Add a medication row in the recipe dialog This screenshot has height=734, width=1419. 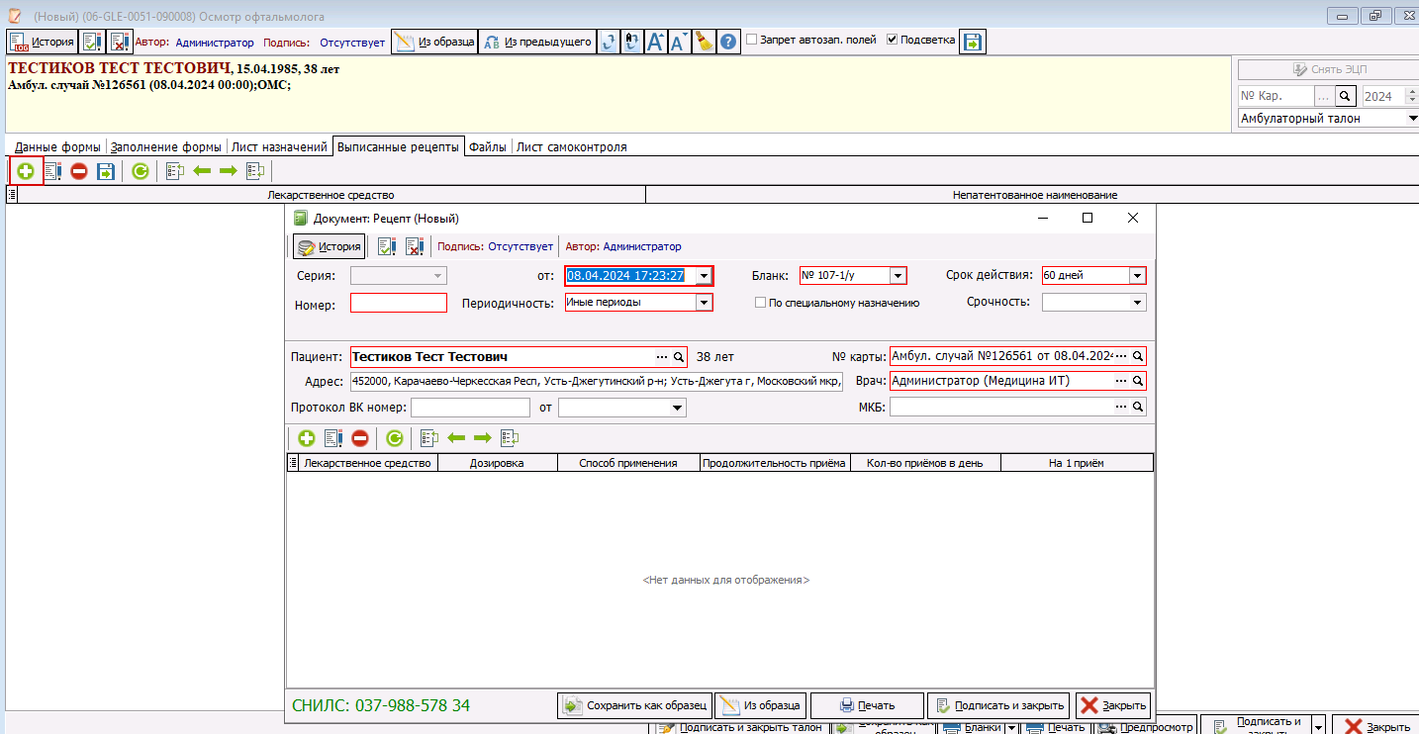307,438
